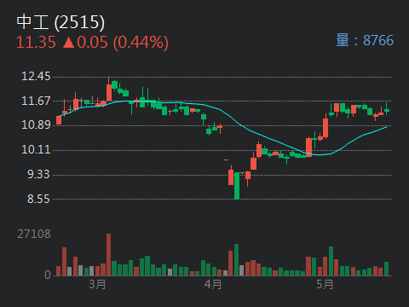
Task: Click the 4月 date axis label
Action: pos(213,284)
